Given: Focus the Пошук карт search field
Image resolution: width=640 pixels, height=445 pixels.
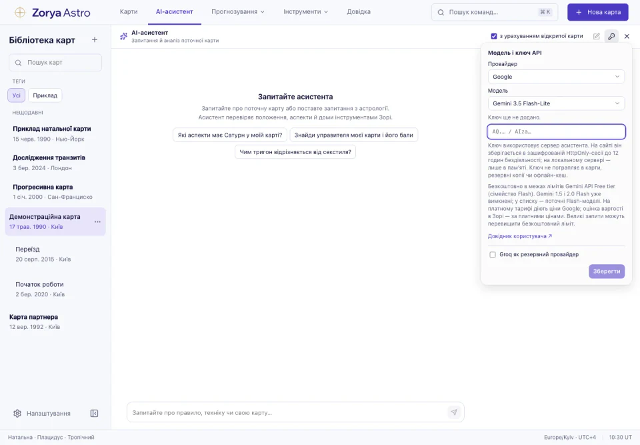Looking at the screenshot, I should 55,63.
